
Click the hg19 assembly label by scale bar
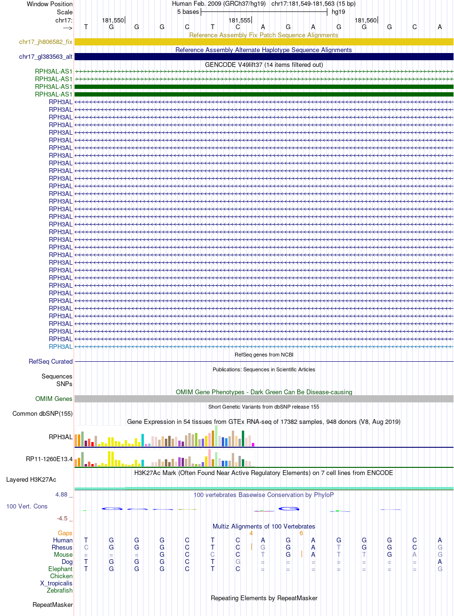pyautogui.click(x=338, y=12)
